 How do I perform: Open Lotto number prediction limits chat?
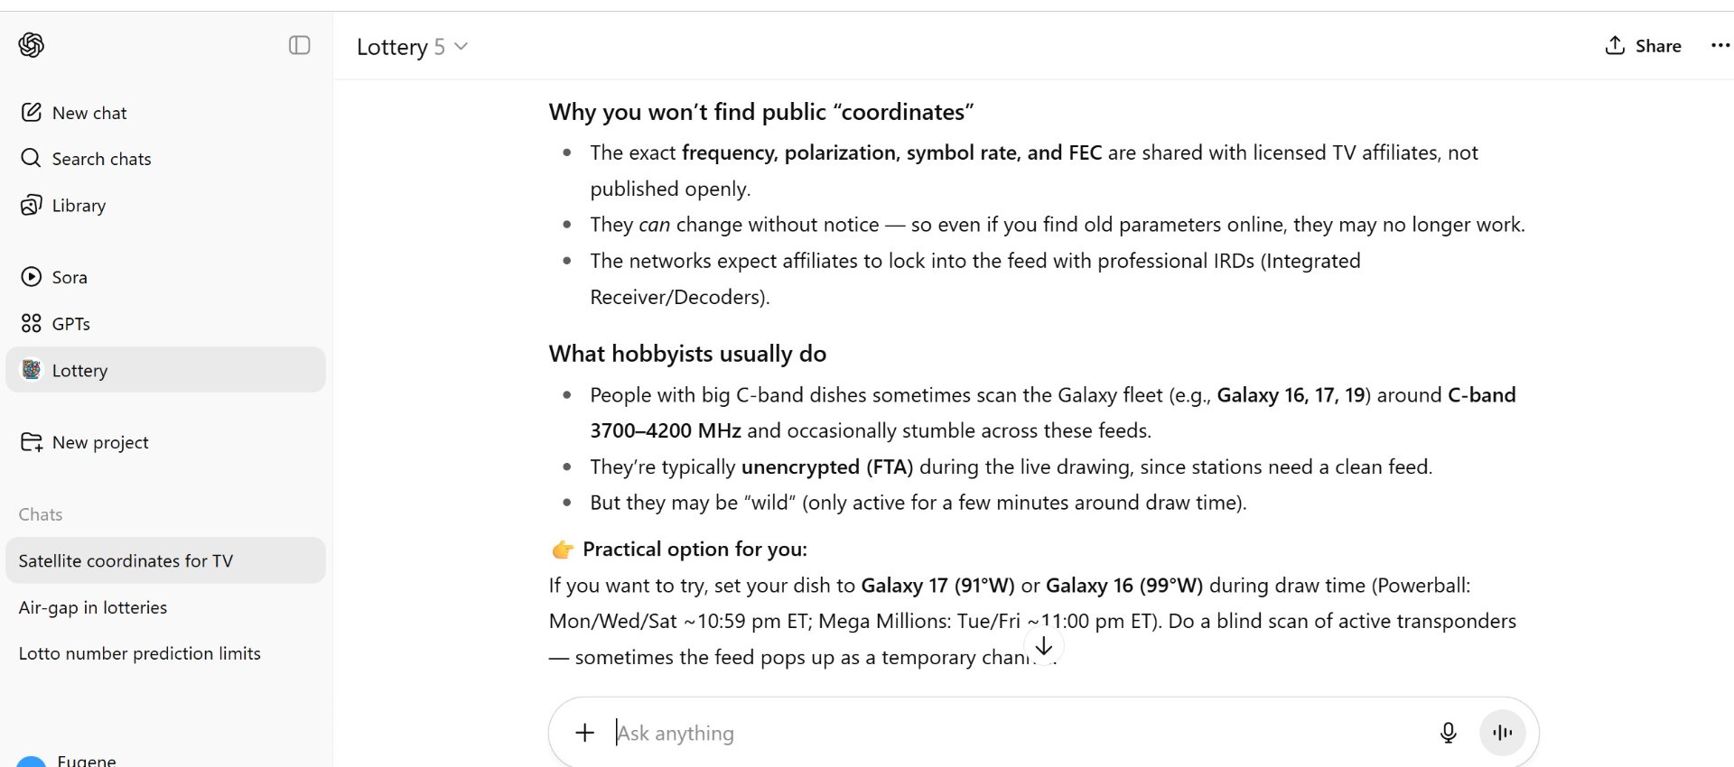[x=165, y=653]
